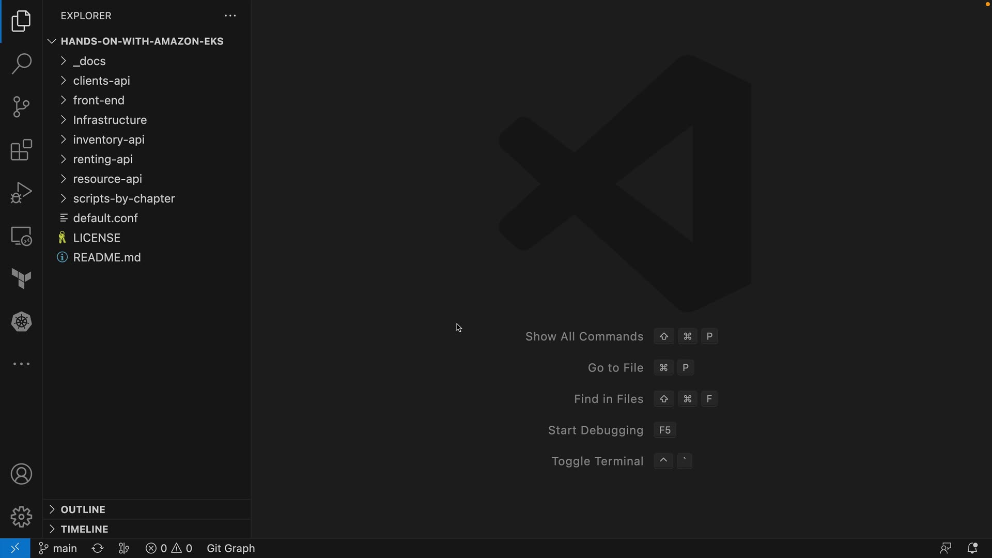
Task: Open the Terraform extension view
Action: [x=21, y=279]
